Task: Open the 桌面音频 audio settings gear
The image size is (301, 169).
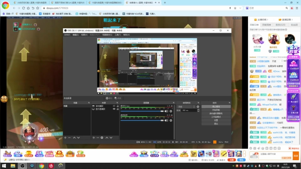Action: pos(171,120)
